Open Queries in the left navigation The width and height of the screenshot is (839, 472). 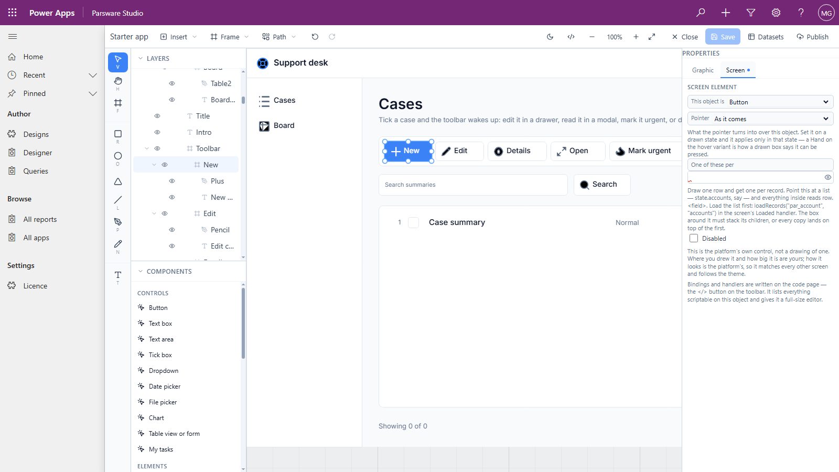tap(36, 171)
